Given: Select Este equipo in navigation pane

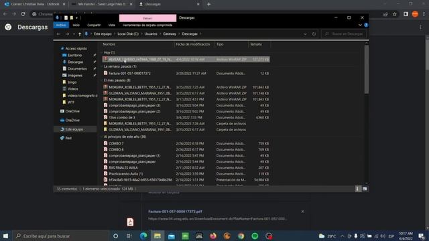Looking at the screenshot, I should (x=75, y=129).
